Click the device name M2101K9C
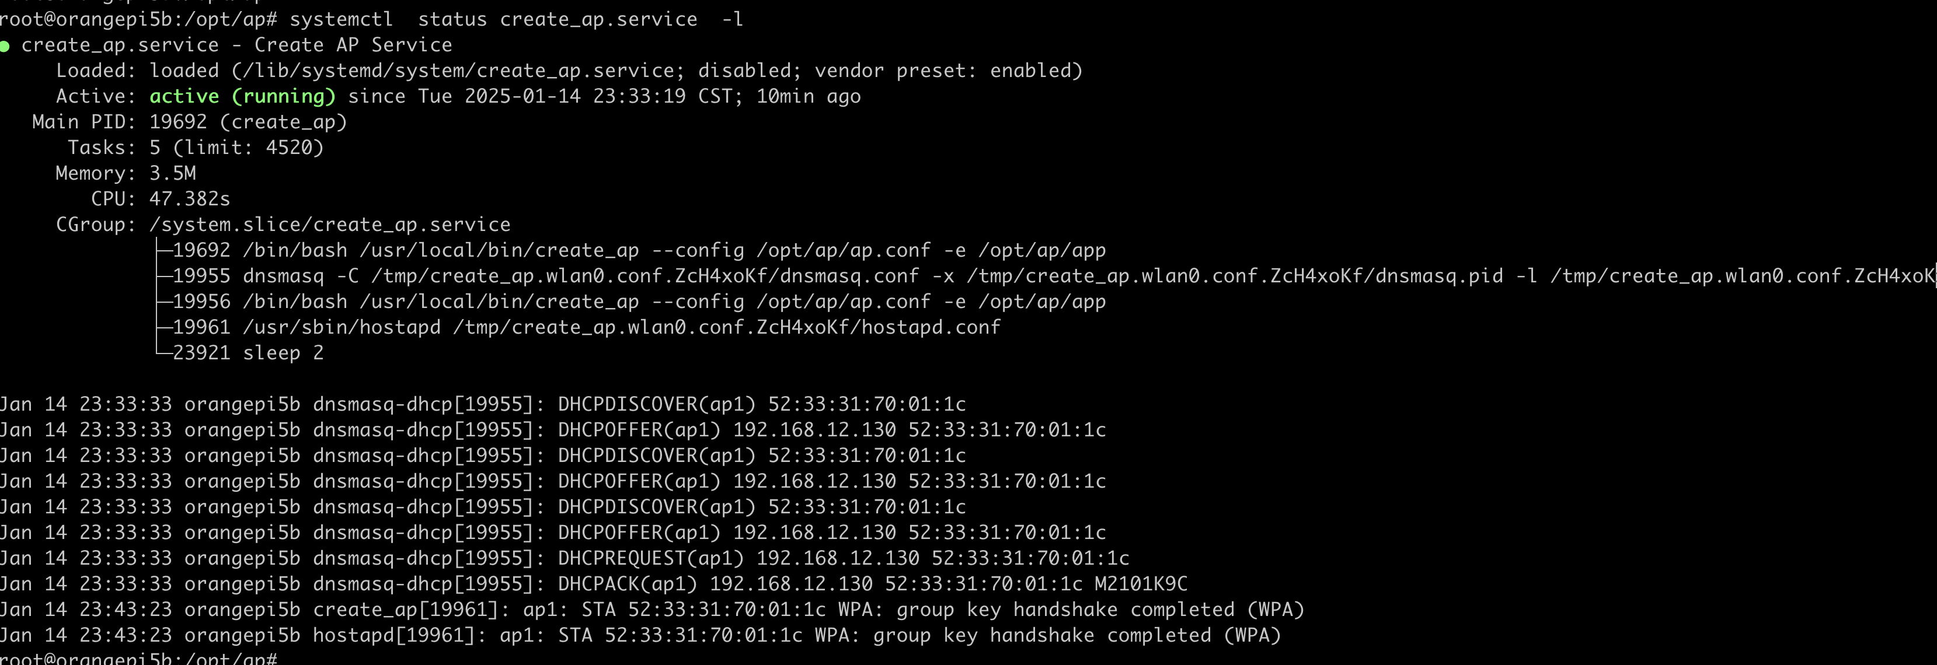Screen dimensions: 1937x665 point(1141,584)
